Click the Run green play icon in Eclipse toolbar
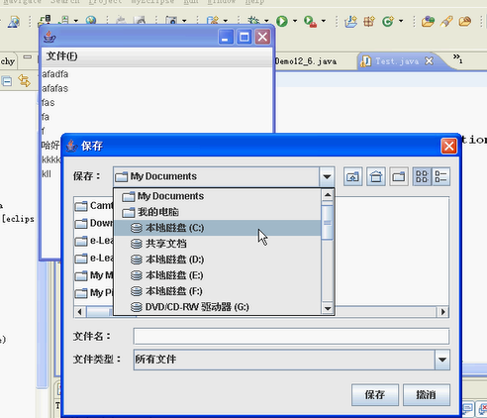 click(x=282, y=21)
